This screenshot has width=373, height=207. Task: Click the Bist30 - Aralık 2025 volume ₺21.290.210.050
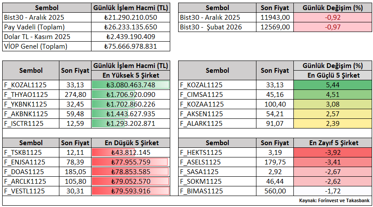pos(131,18)
